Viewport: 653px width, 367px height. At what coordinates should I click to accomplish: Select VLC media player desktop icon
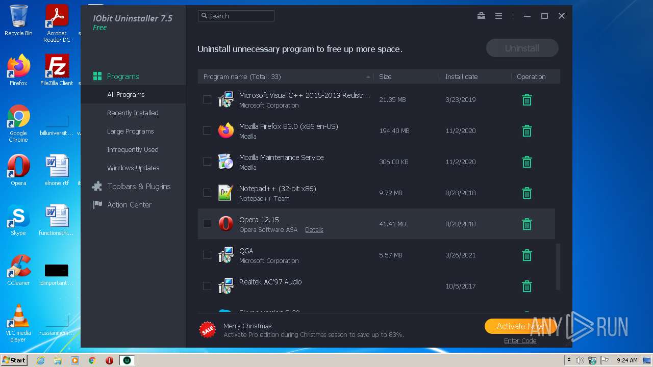point(18,323)
